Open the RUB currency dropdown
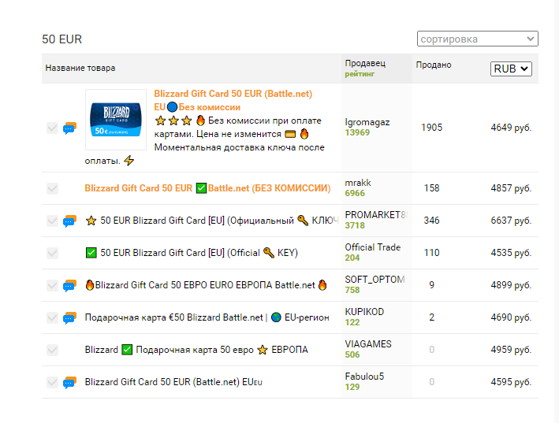 coord(511,69)
